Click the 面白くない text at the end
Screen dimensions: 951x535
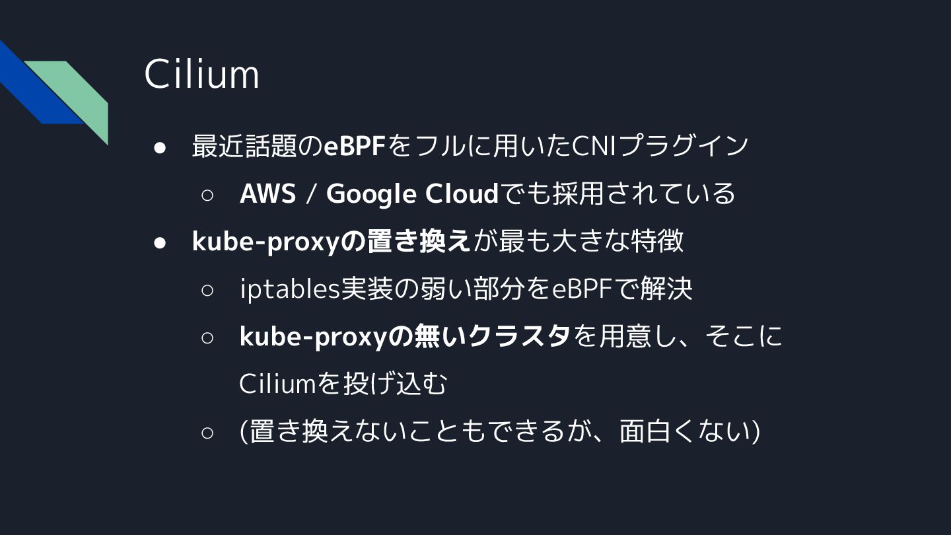[685, 432]
